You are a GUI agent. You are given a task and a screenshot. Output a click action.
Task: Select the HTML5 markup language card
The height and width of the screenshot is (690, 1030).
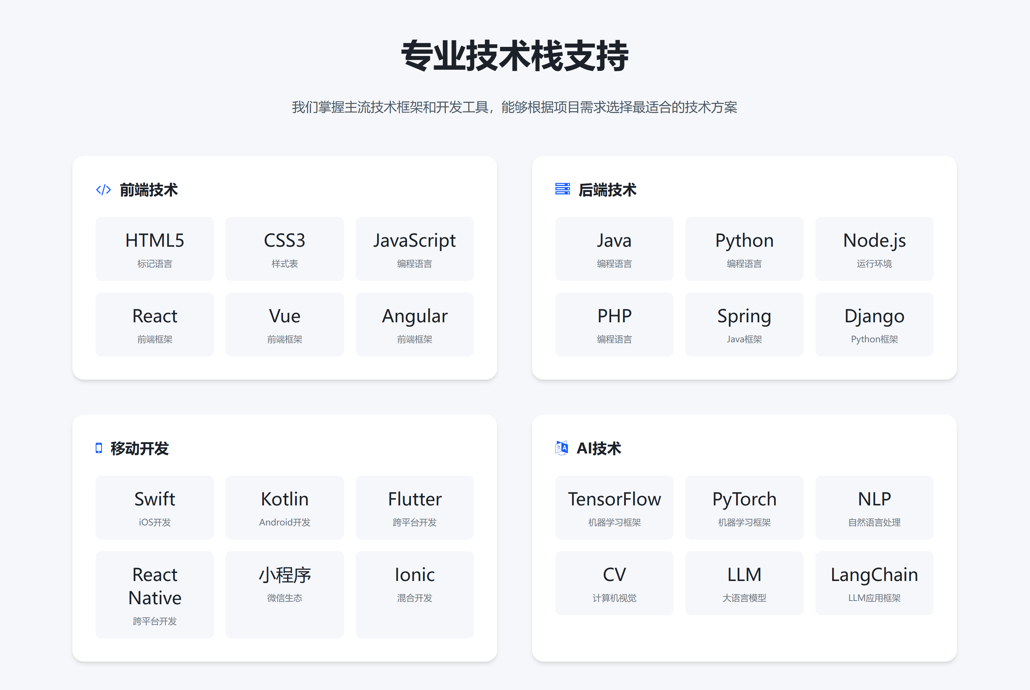(x=155, y=249)
